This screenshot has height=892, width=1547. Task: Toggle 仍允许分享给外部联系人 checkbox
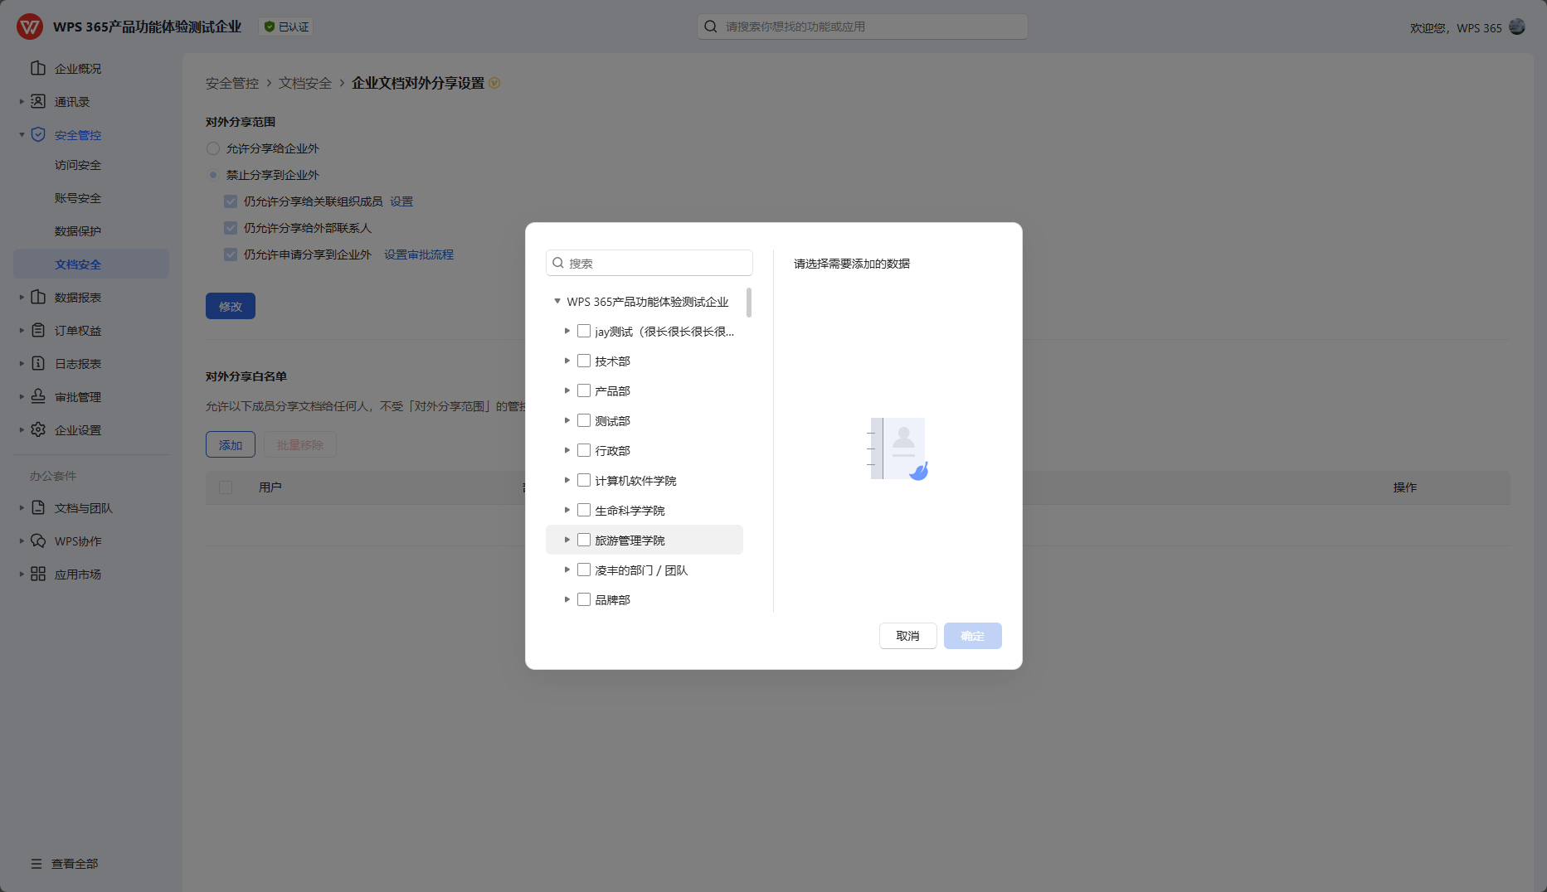pos(231,228)
